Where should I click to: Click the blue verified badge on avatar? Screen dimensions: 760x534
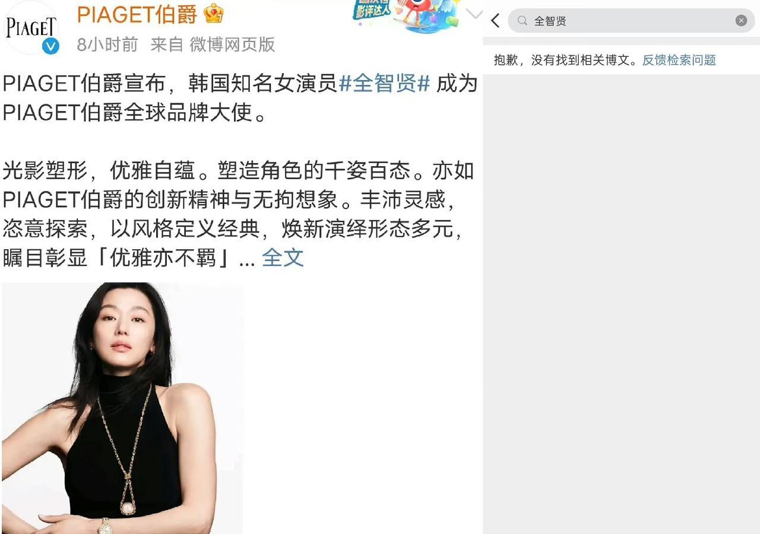point(51,46)
